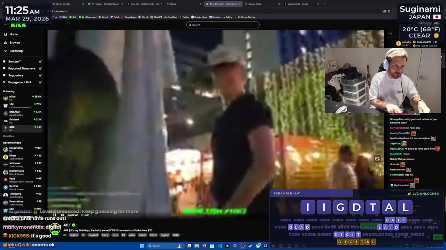Select ABZ channel in Following list
Screen dimensions: 446x250
[x=22, y=128]
